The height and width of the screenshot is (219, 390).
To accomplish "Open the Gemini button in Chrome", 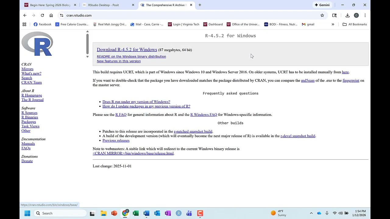I will point(322,5).
